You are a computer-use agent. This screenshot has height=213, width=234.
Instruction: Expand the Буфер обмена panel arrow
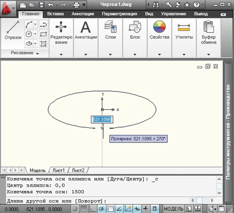coord(208,54)
